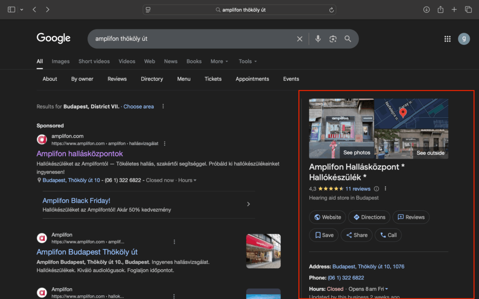This screenshot has width=479, height=299.
Task: Switch to the Images tab
Action: click(x=60, y=61)
